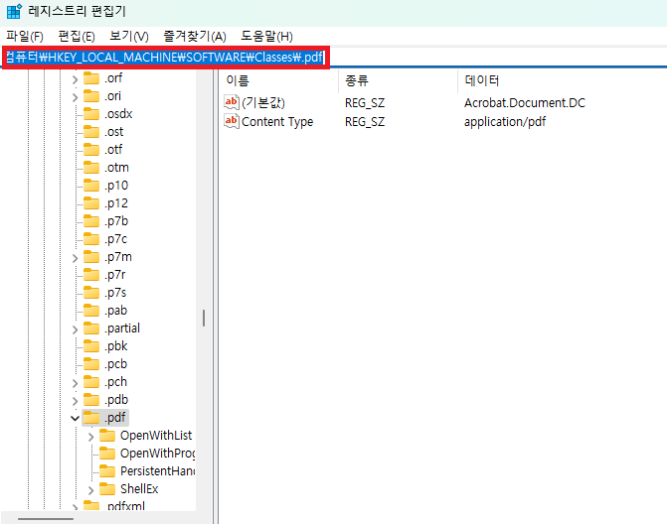Select the .p7s folder icon
The image size is (667, 524).
click(91, 293)
